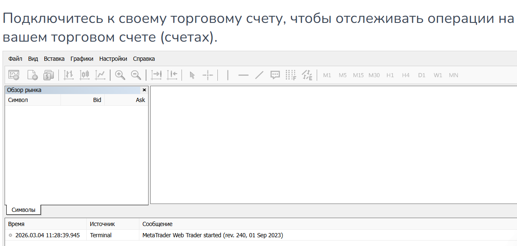Toggle chart auto-scroll icon
517x246 pixels.
point(156,75)
